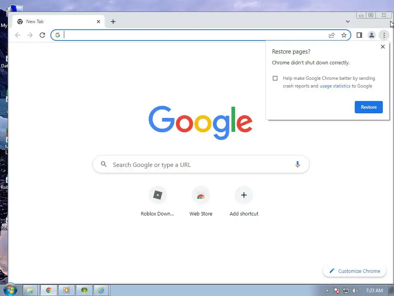Click the Restore button

pos(369,107)
